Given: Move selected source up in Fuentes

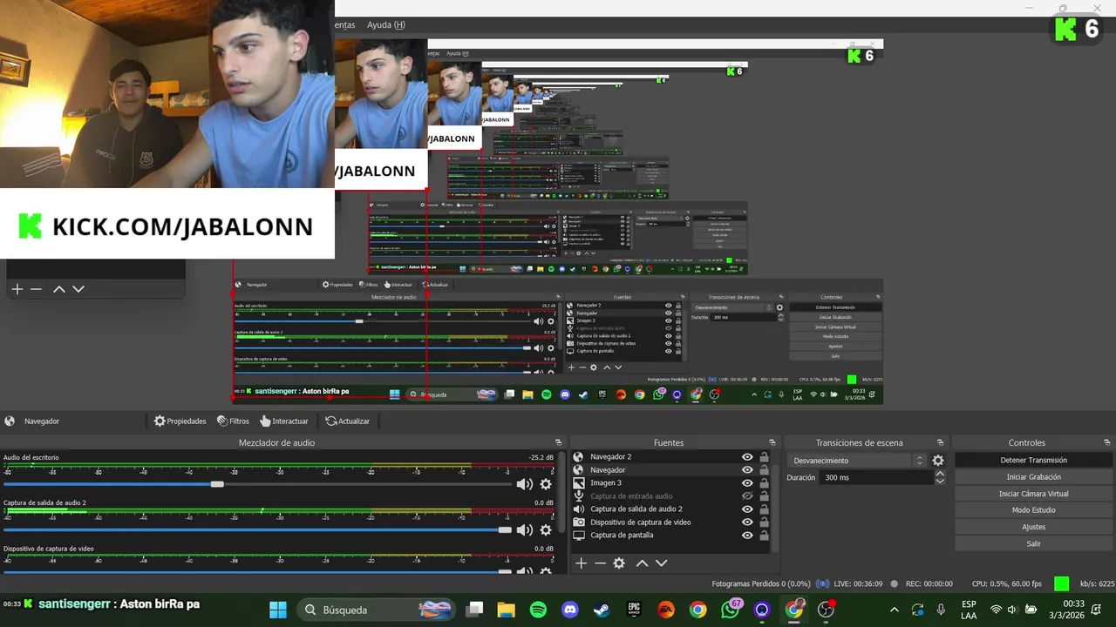Looking at the screenshot, I should 642,563.
